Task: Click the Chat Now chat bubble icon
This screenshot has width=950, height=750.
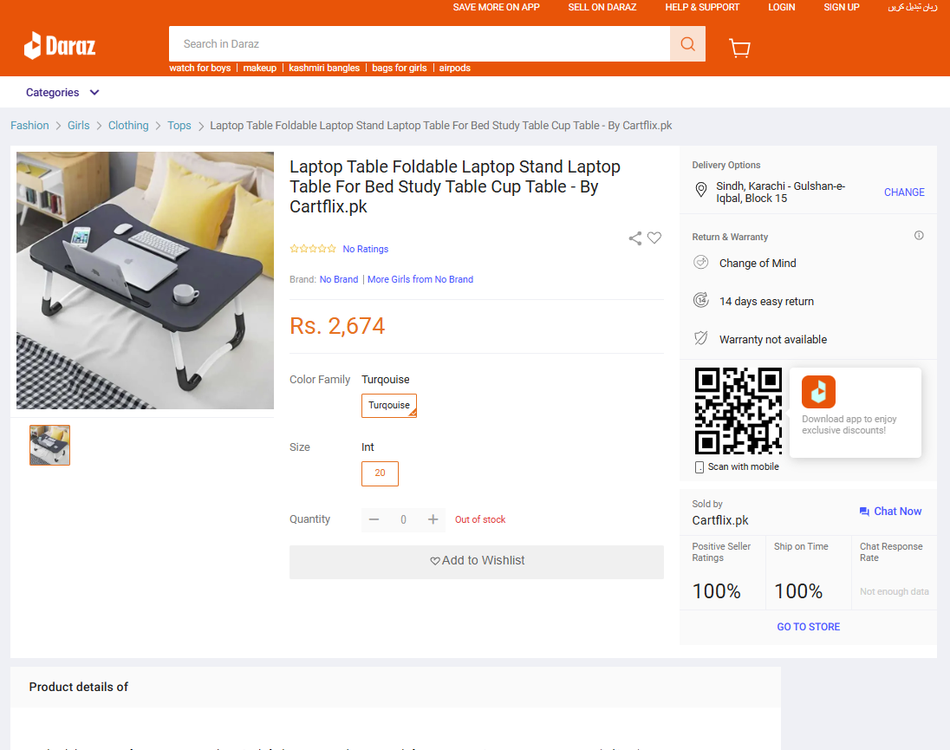Action: coord(864,512)
